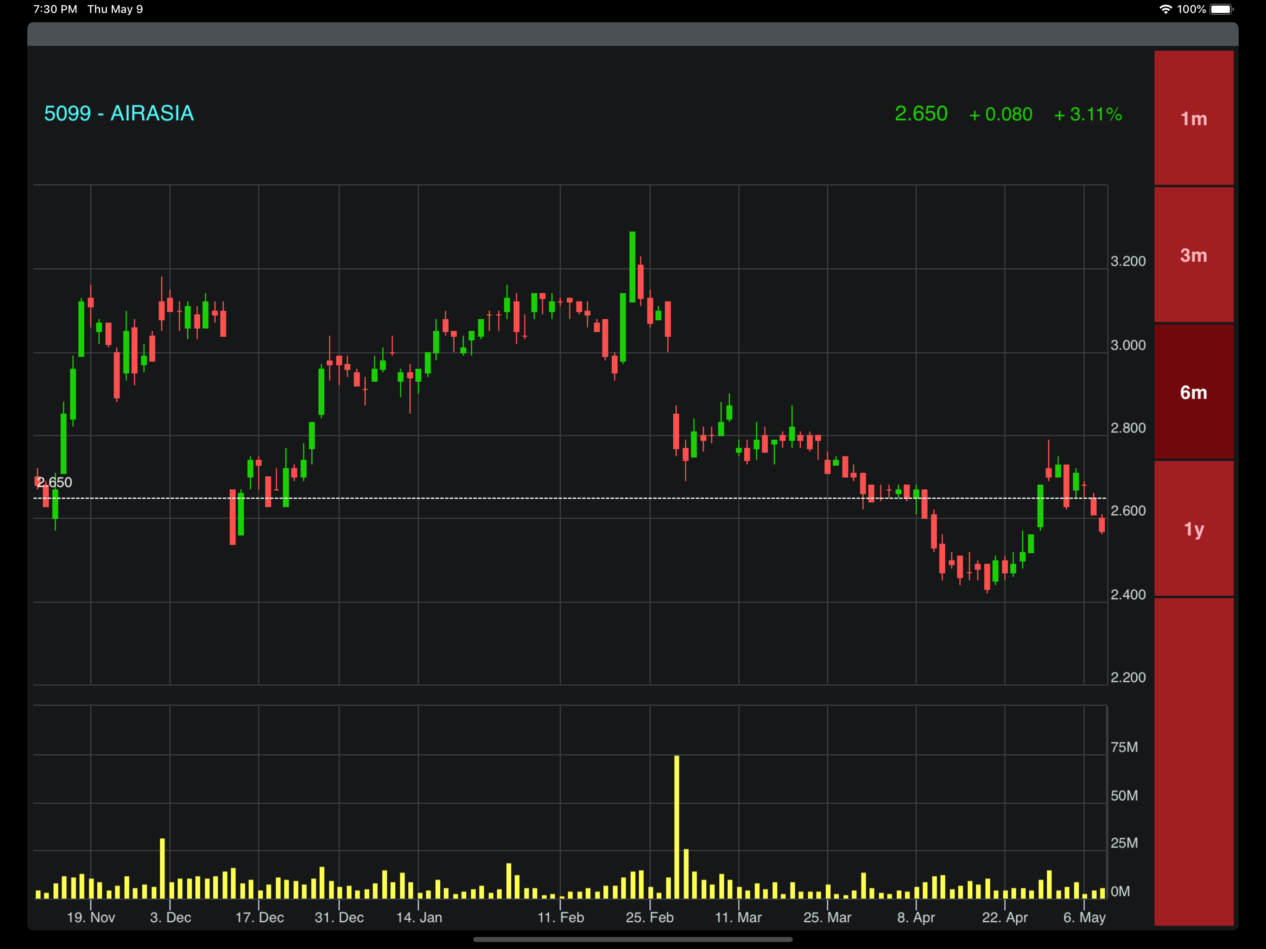Select the 6m timeframe button
Screen dimensions: 1266x949
tap(1193, 392)
